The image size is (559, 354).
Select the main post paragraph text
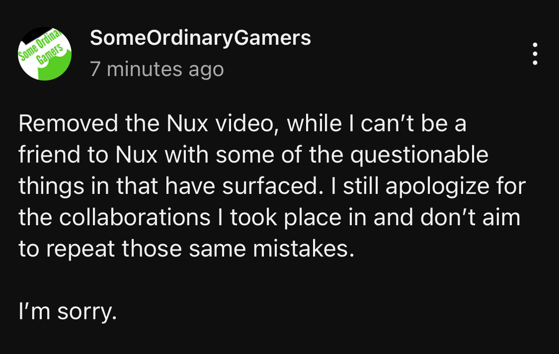[x=272, y=186]
